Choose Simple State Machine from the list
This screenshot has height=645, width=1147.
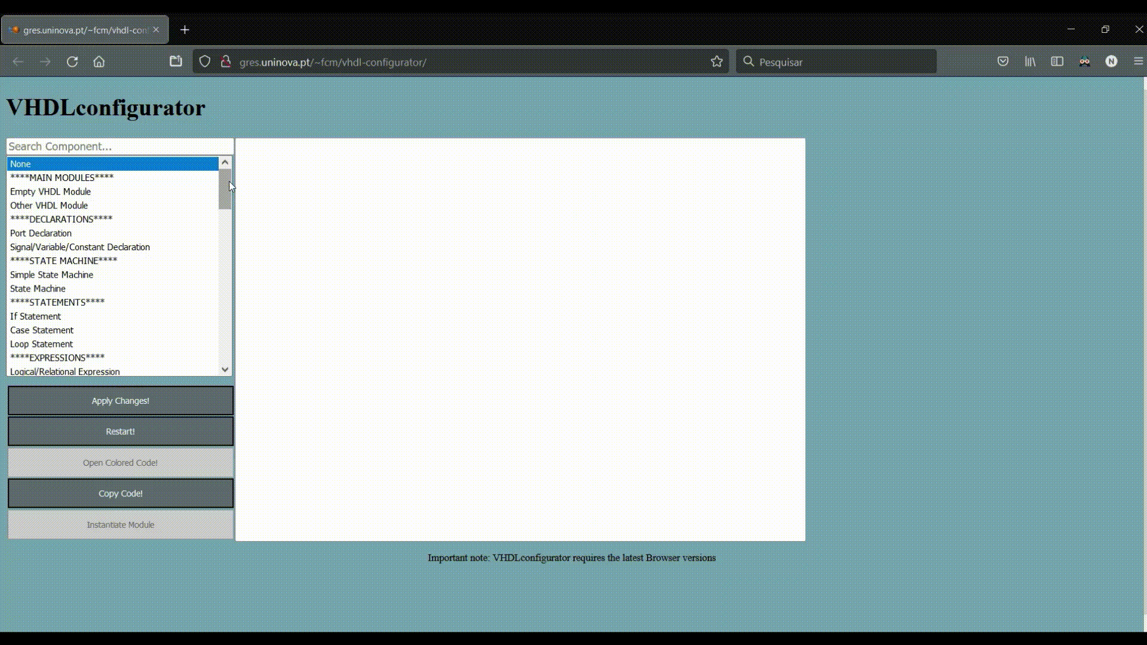coord(52,275)
